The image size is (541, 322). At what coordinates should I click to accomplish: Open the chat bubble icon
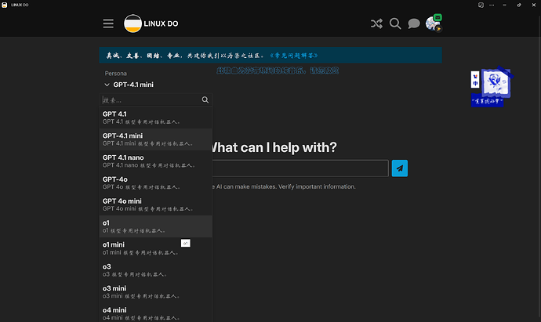pos(414,24)
